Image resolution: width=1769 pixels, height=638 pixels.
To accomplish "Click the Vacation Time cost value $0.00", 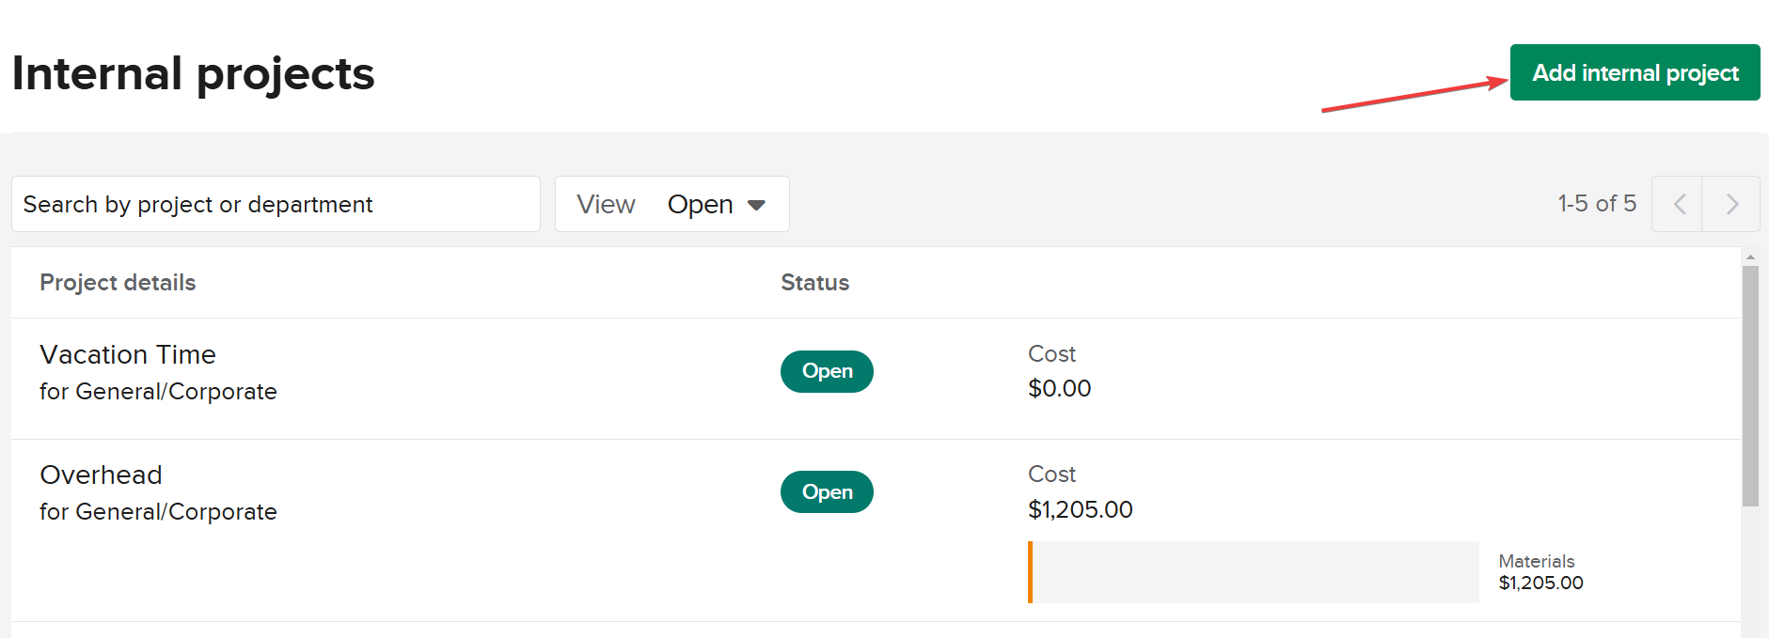I will [1059, 389].
